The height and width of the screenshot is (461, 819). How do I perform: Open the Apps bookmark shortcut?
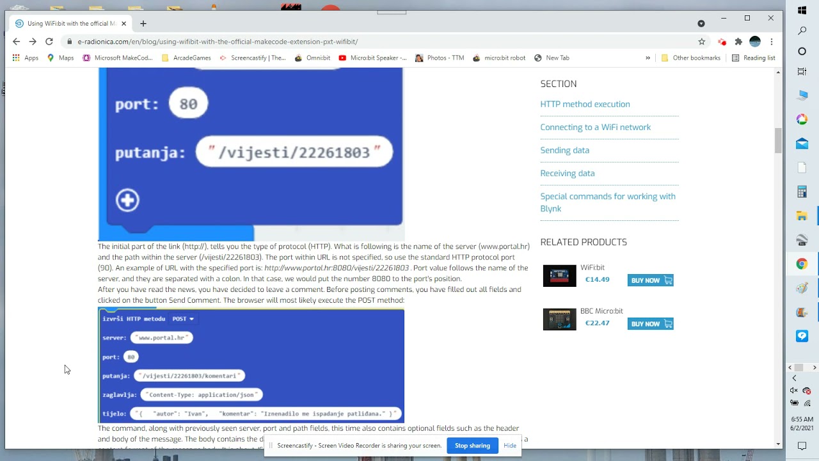26,58
